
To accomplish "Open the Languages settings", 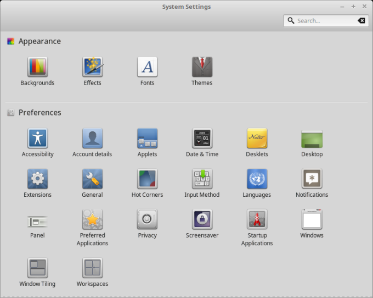I will click(257, 179).
